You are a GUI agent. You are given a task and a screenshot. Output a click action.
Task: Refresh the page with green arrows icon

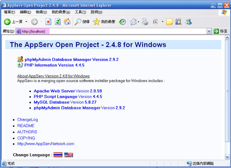pos(58,22)
